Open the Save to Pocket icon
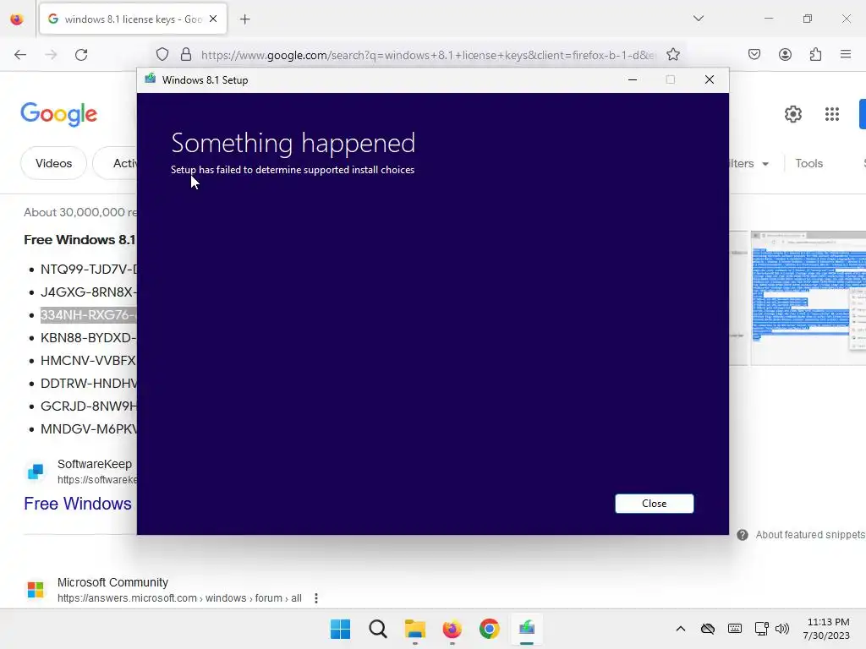This screenshot has height=649, width=866. click(x=754, y=55)
